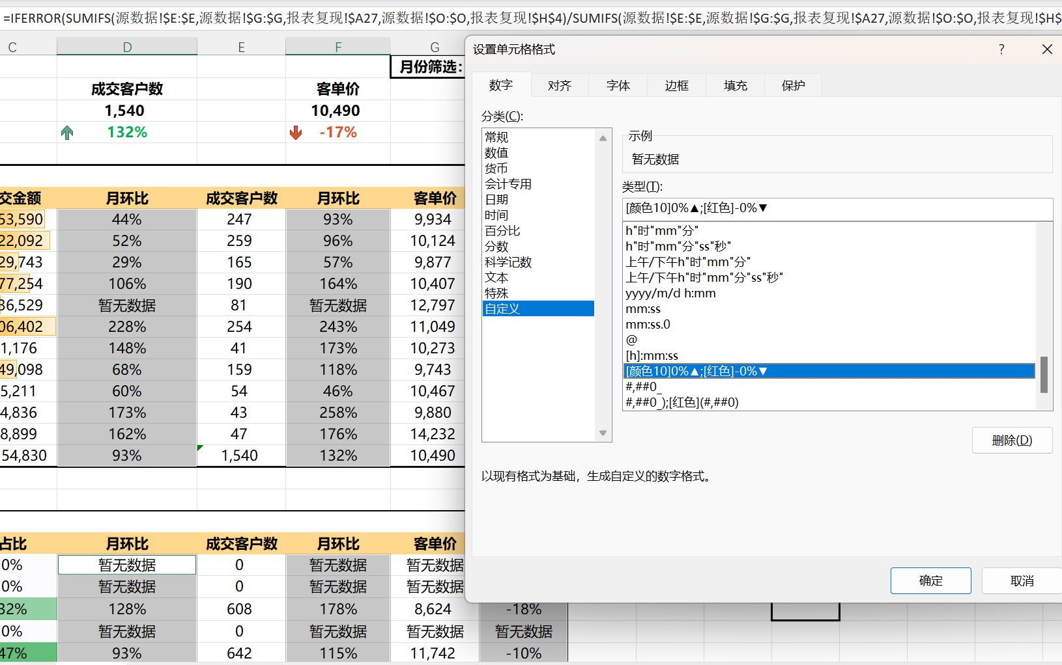Image resolution: width=1062 pixels, height=665 pixels.
Task: Select the #,##0 format code
Action: (641, 386)
